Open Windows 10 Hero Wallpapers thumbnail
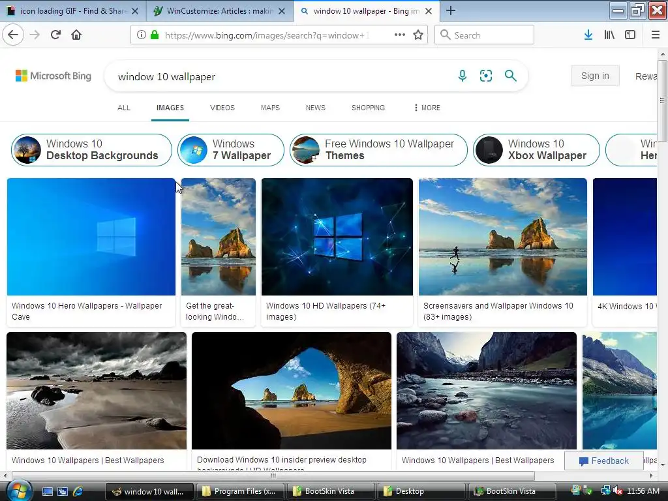Viewport: 668px width, 501px height. click(x=91, y=236)
